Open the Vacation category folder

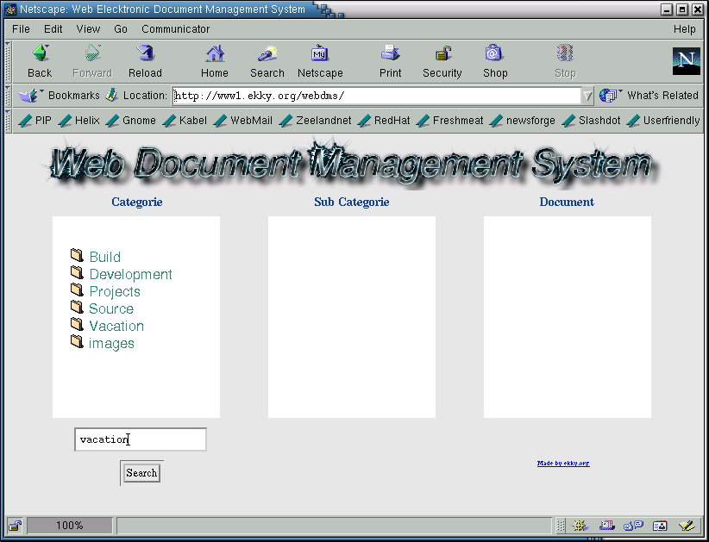[116, 326]
